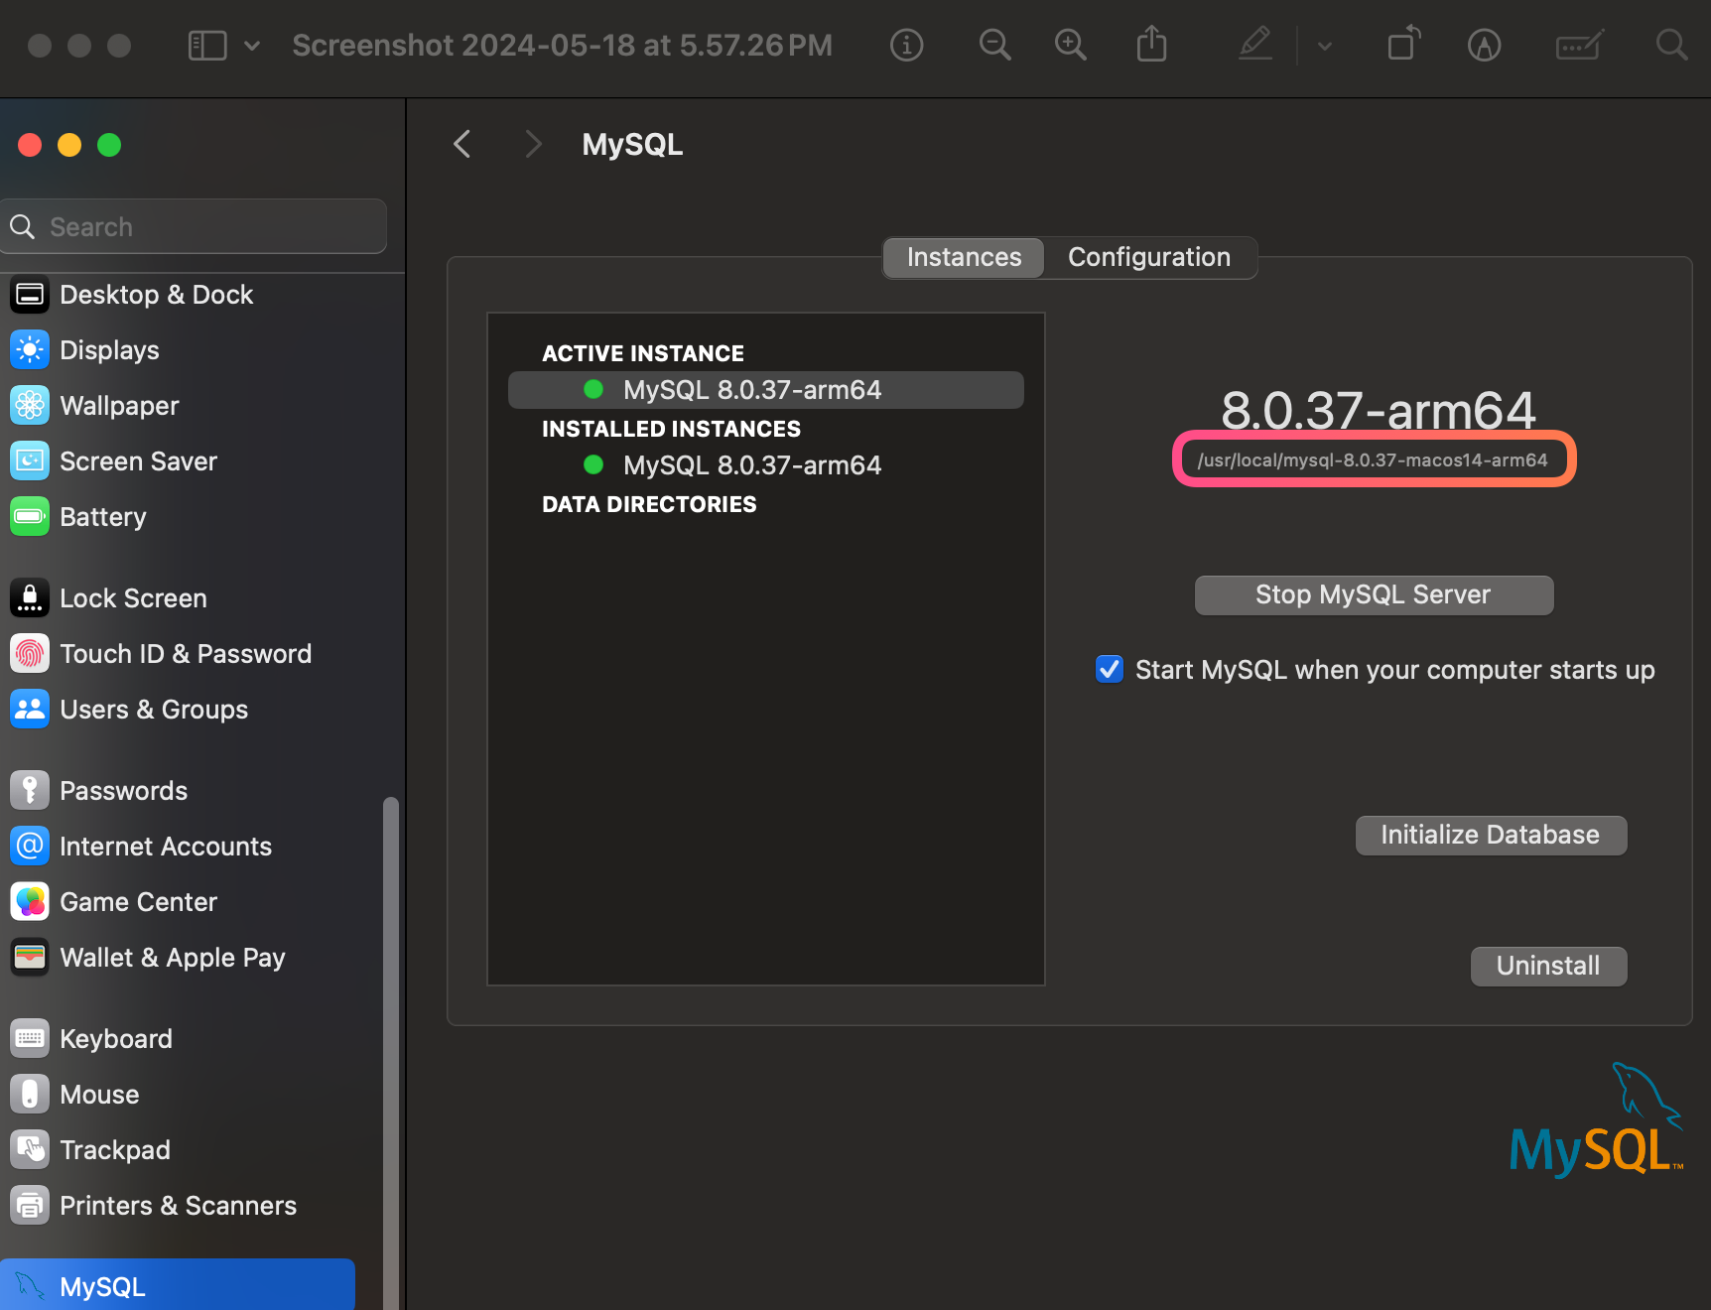
Task: Toggle Start MySQL when computer starts up
Action: pyautogui.click(x=1110, y=670)
